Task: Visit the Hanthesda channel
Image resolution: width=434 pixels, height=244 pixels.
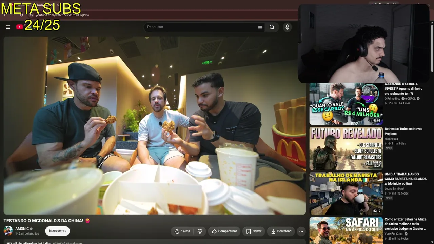Action: [391, 139]
